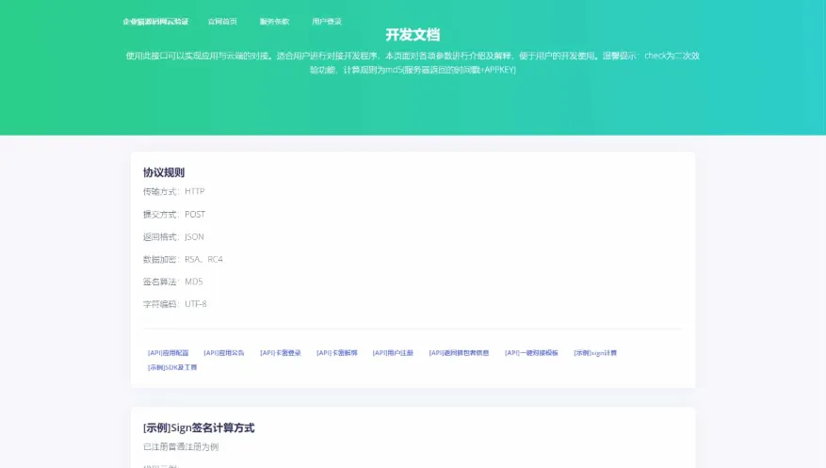The width and height of the screenshot is (826, 468).
Task: Go to 用户登录 in the top nav
Action: pos(327,22)
